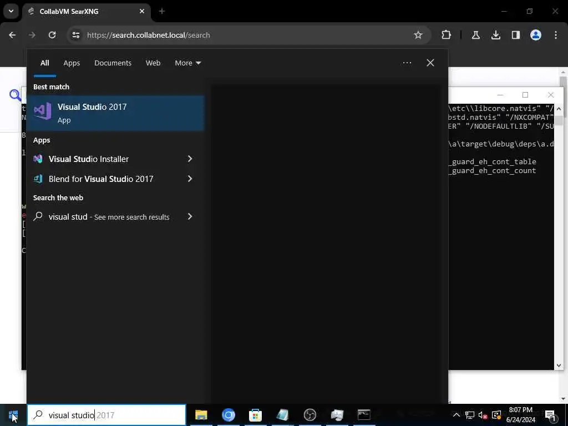
Task: Switch to the Apps search tab
Action: (72, 63)
